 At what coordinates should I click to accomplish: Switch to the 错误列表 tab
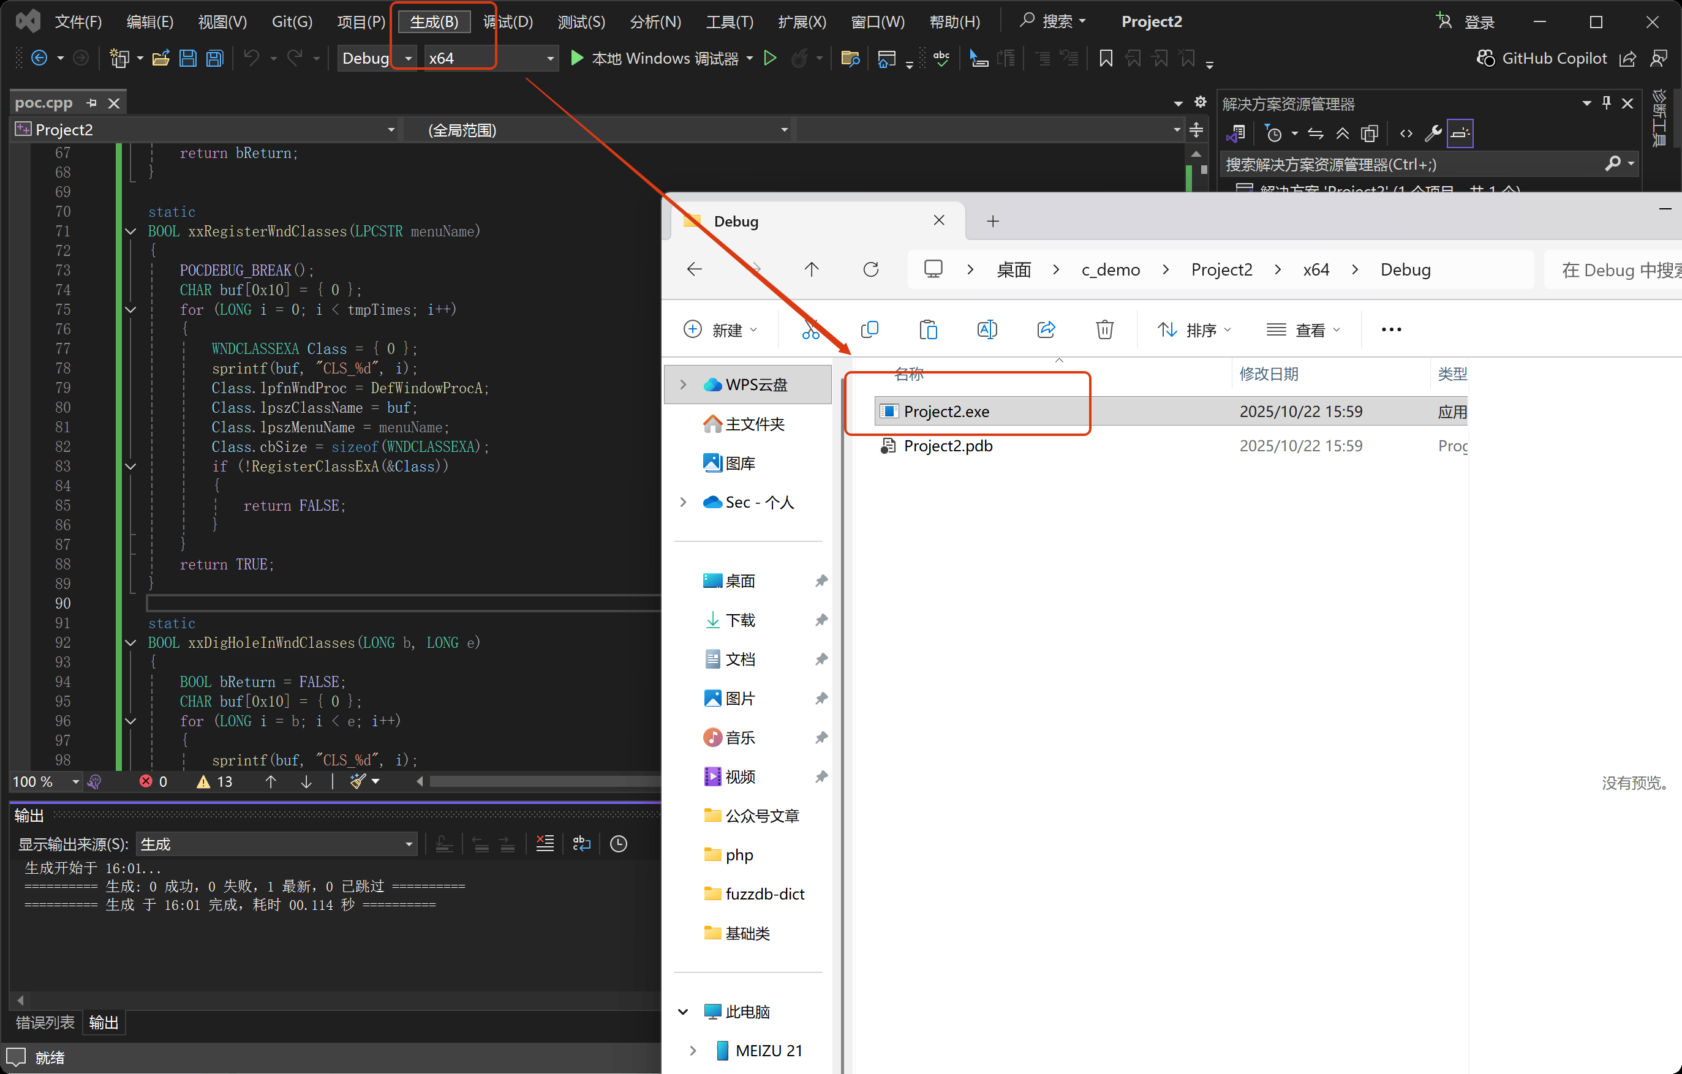45,1023
